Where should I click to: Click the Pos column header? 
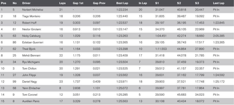coord(4,3)
